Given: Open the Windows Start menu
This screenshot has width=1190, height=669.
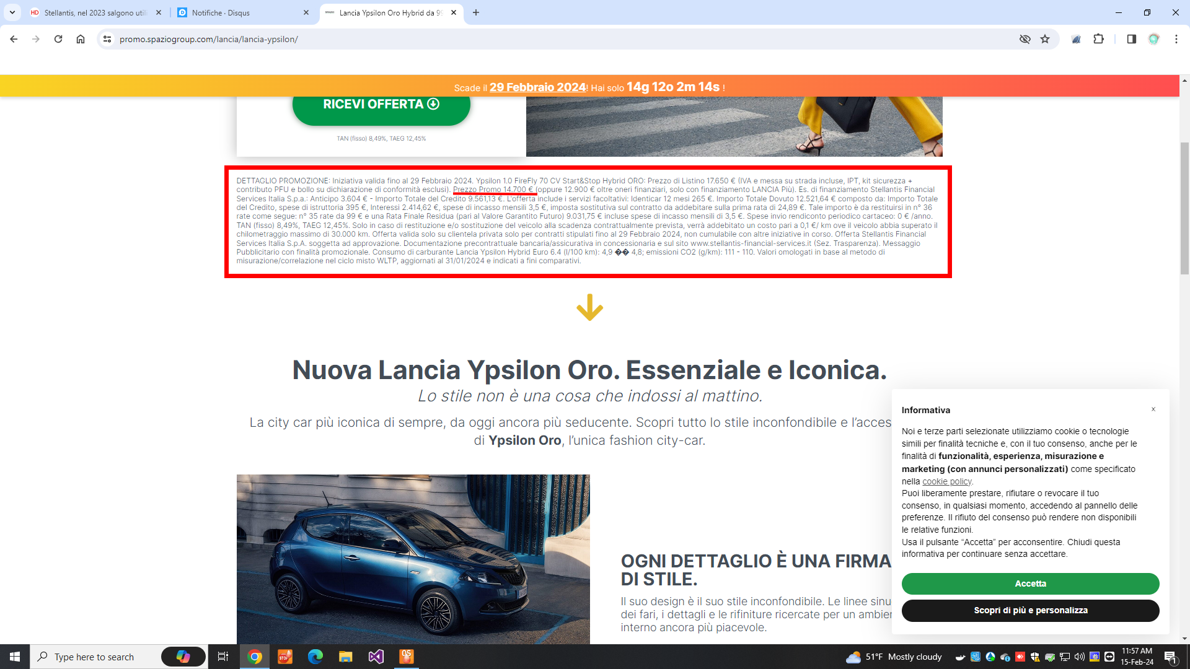Looking at the screenshot, I should pos(15,657).
